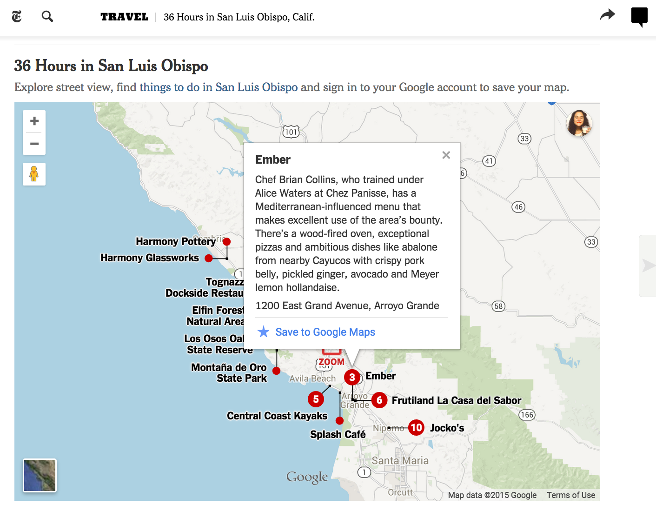Viewport: 656px width, 511px height.
Task: Switch to satellite imagery thumbnail
Action: [40, 475]
